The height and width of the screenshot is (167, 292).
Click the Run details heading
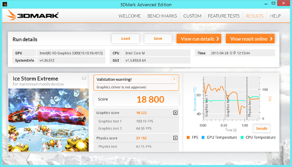[x=25, y=40]
